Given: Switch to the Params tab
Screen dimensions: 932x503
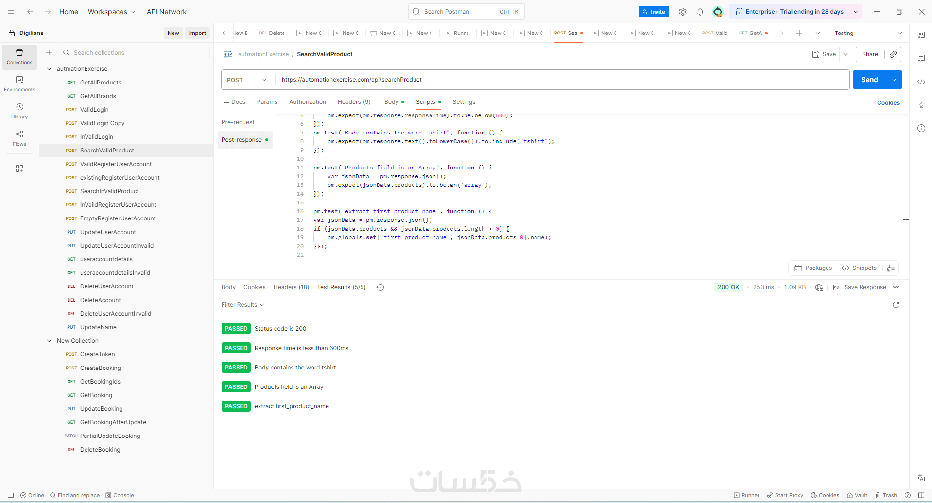Looking at the screenshot, I should click(267, 102).
